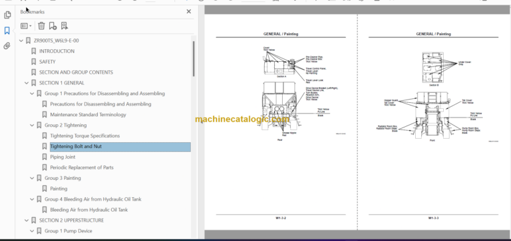Close the Bookmarks panel
The width and height of the screenshot is (511, 241).
pyautogui.click(x=189, y=12)
